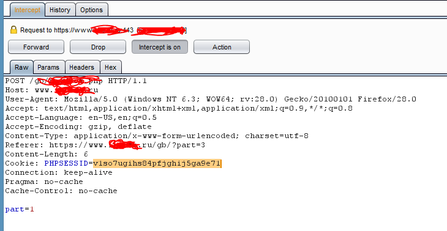Open the Action menu
The width and height of the screenshot is (447, 231).
[222, 47]
